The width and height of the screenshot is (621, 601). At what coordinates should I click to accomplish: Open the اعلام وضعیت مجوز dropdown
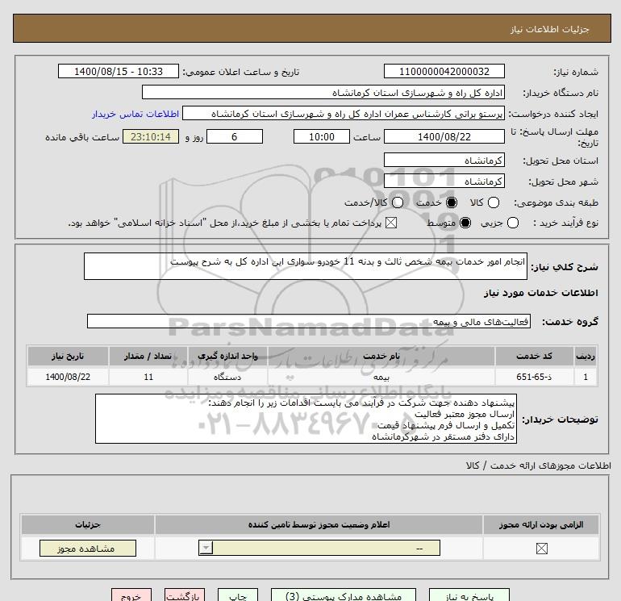click(319, 549)
